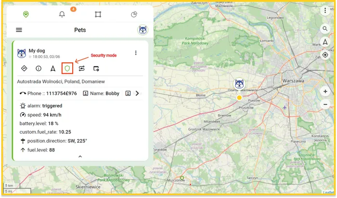Toggle Security mode shield icon
337x198 pixels.
[67, 69]
